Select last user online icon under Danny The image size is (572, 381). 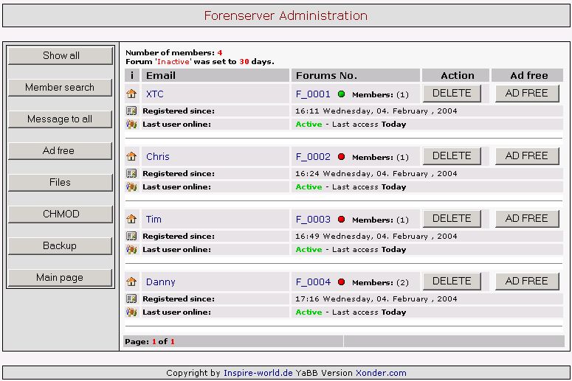click(x=131, y=312)
